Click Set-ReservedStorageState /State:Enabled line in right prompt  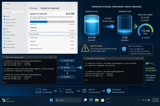(111, 63)
